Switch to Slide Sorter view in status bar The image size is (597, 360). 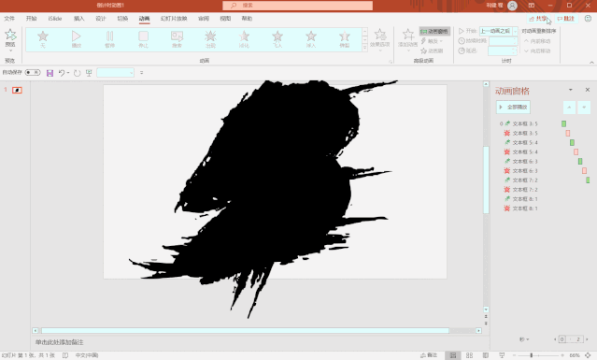469,355
